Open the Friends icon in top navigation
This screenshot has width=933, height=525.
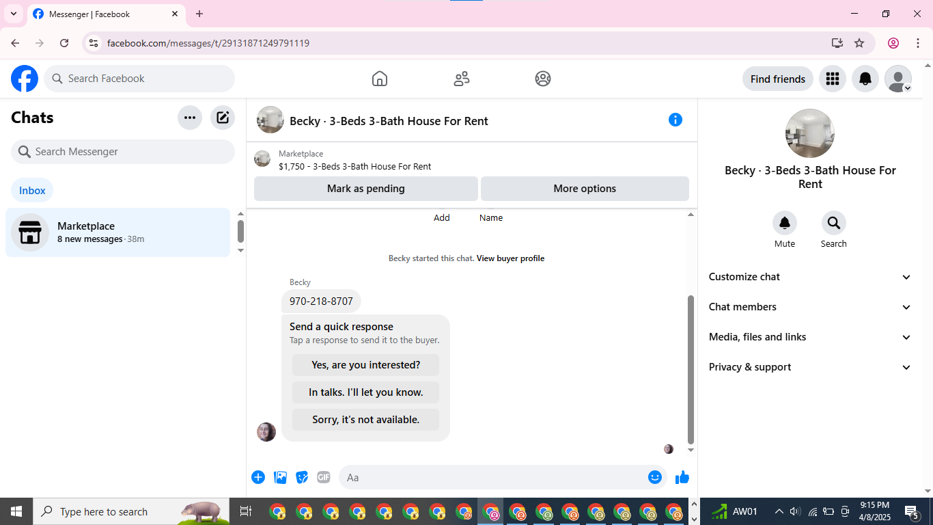tap(462, 79)
